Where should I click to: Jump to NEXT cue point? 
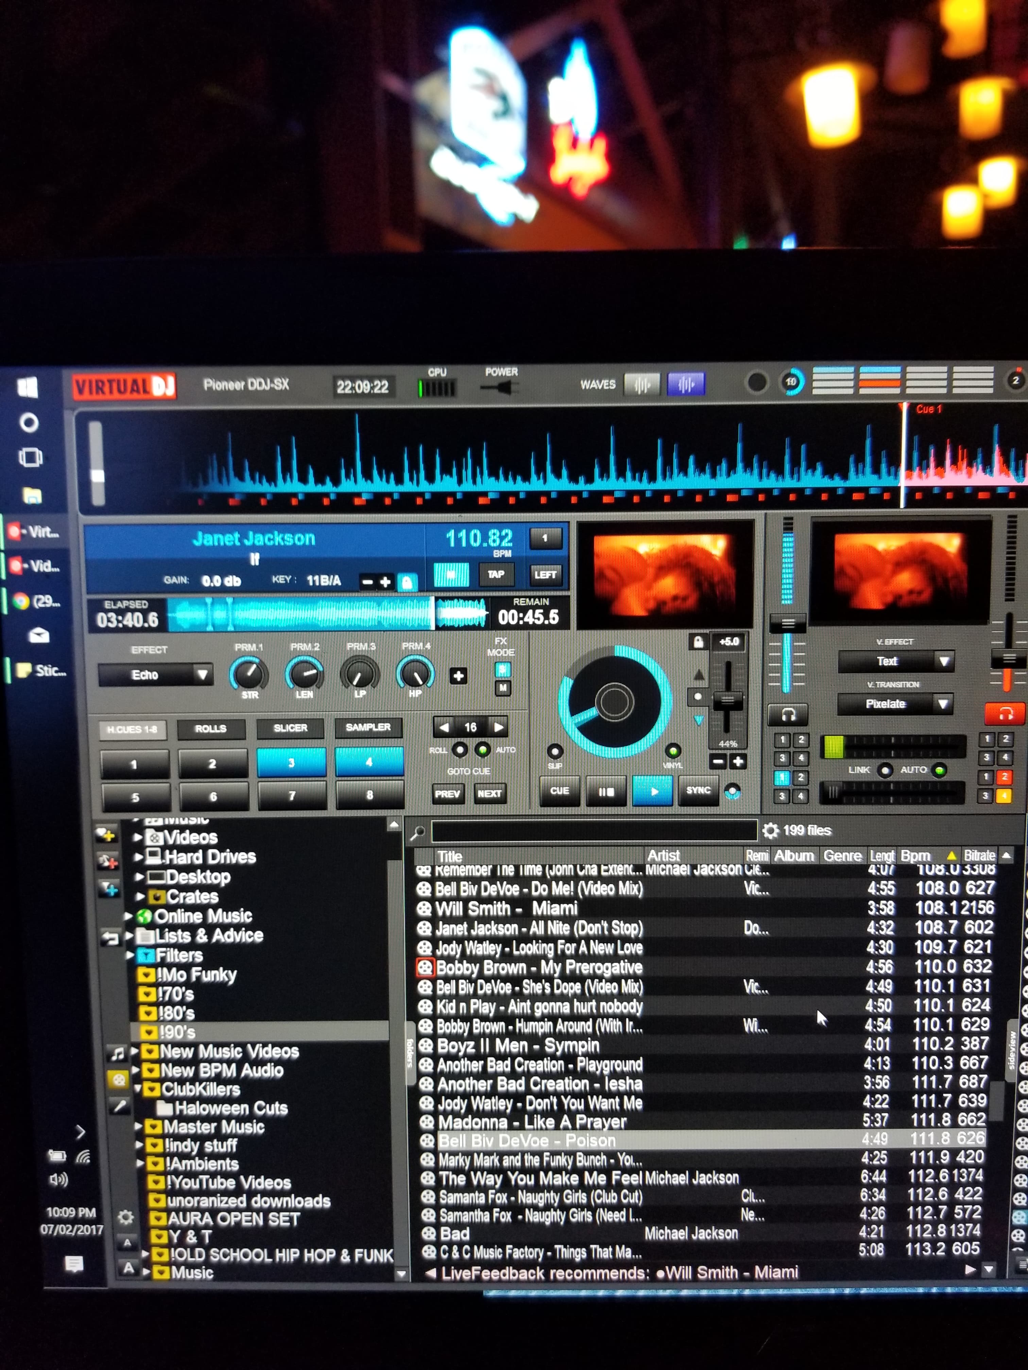490,793
